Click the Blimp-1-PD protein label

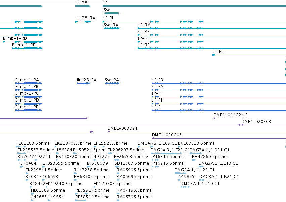(x=27, y=100)
